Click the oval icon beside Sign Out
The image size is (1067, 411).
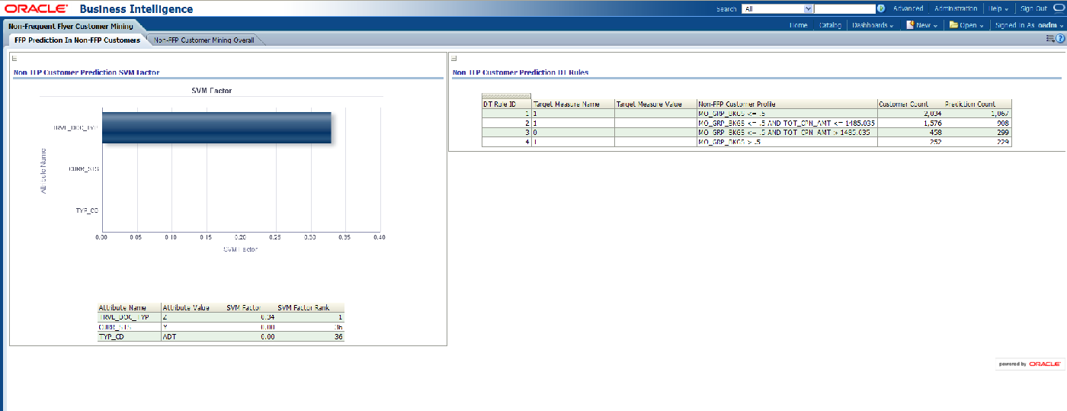1058,9
